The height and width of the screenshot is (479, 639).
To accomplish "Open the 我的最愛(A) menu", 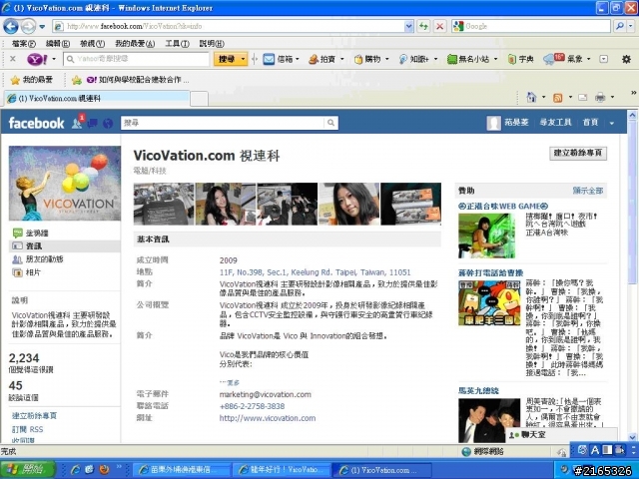I will (135, 44).
